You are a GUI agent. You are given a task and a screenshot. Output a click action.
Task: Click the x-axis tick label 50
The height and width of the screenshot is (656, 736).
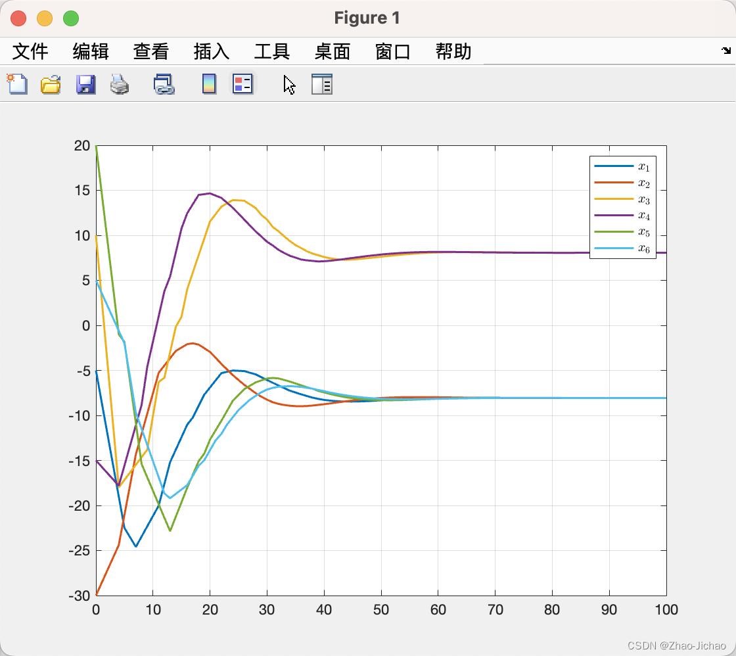pyautogui.click(x=381, y=610)
